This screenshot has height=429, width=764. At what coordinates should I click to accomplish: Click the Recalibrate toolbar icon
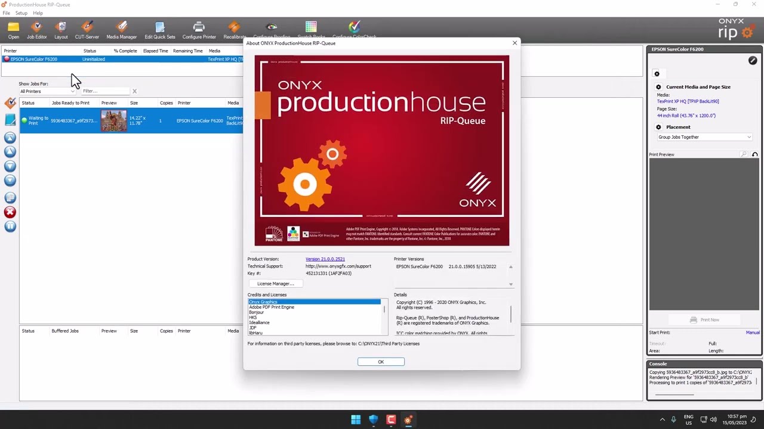[235, 30]
